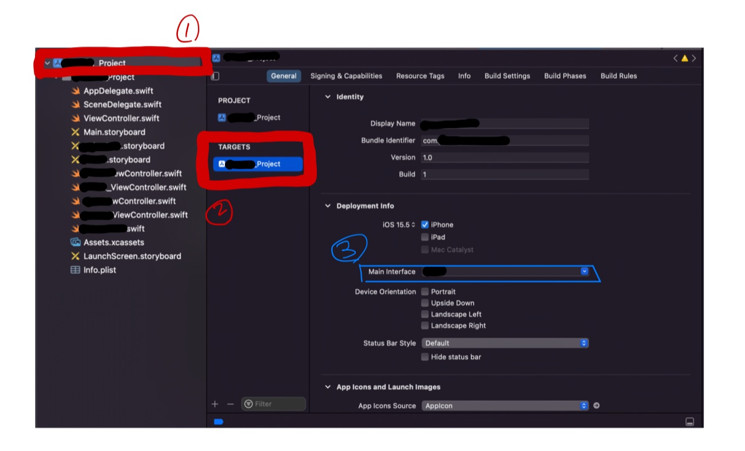Switch to the General tab
The image size is (745, 451).
pyautogui.click(x=284, y=76)
